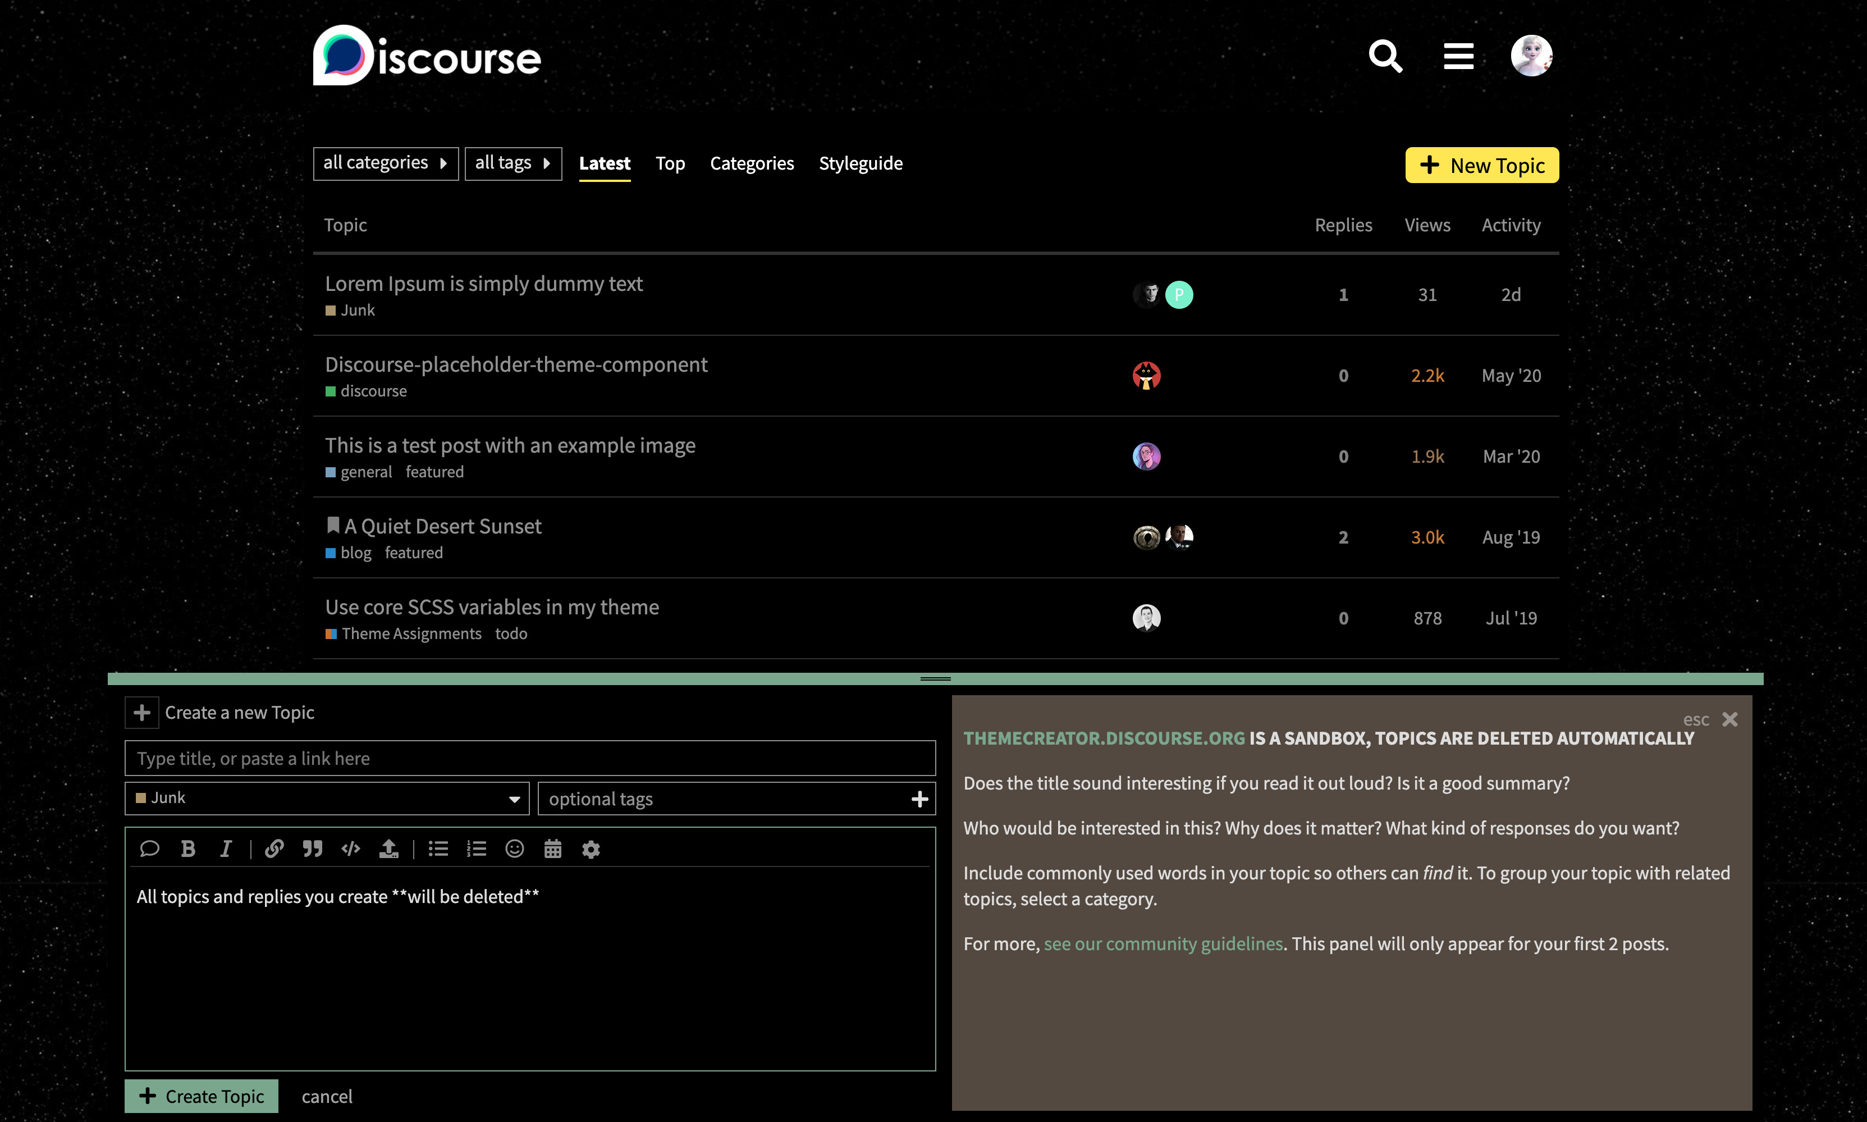The image size is (1867, 1122).
Task: Click the preformatted code icon
Action: click(x=351, y=849)
